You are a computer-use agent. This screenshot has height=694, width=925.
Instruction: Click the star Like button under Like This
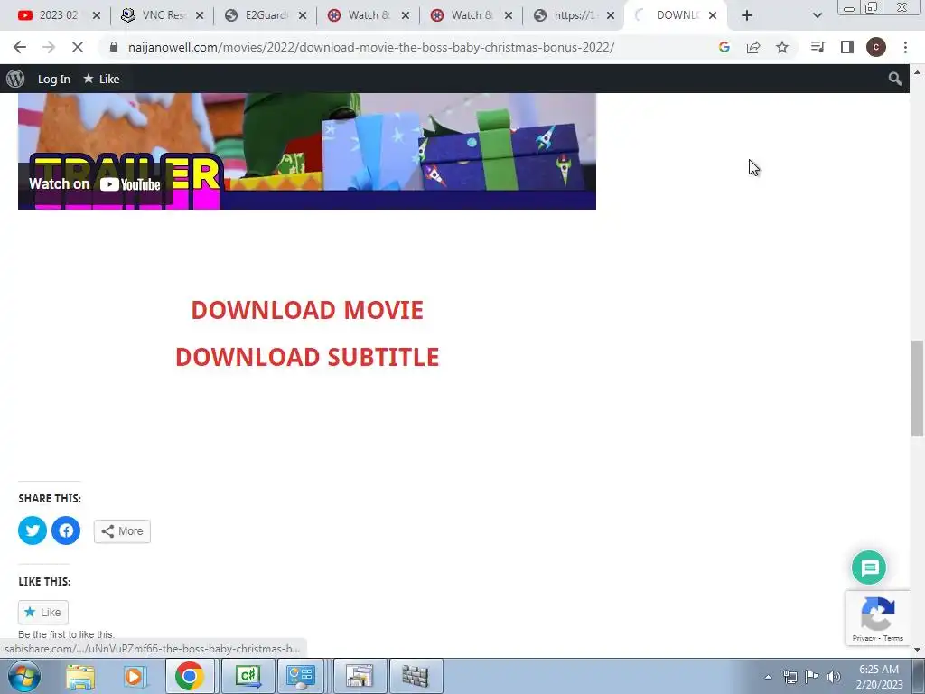(x=43, y=612)
